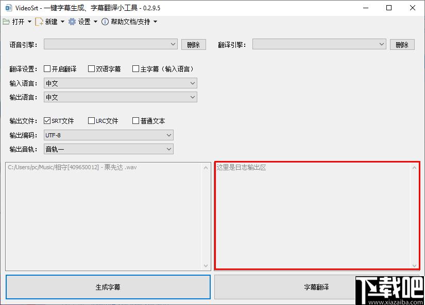
Task: Click up arrow of log area scrollbar
Action: (x=414, y=168)
